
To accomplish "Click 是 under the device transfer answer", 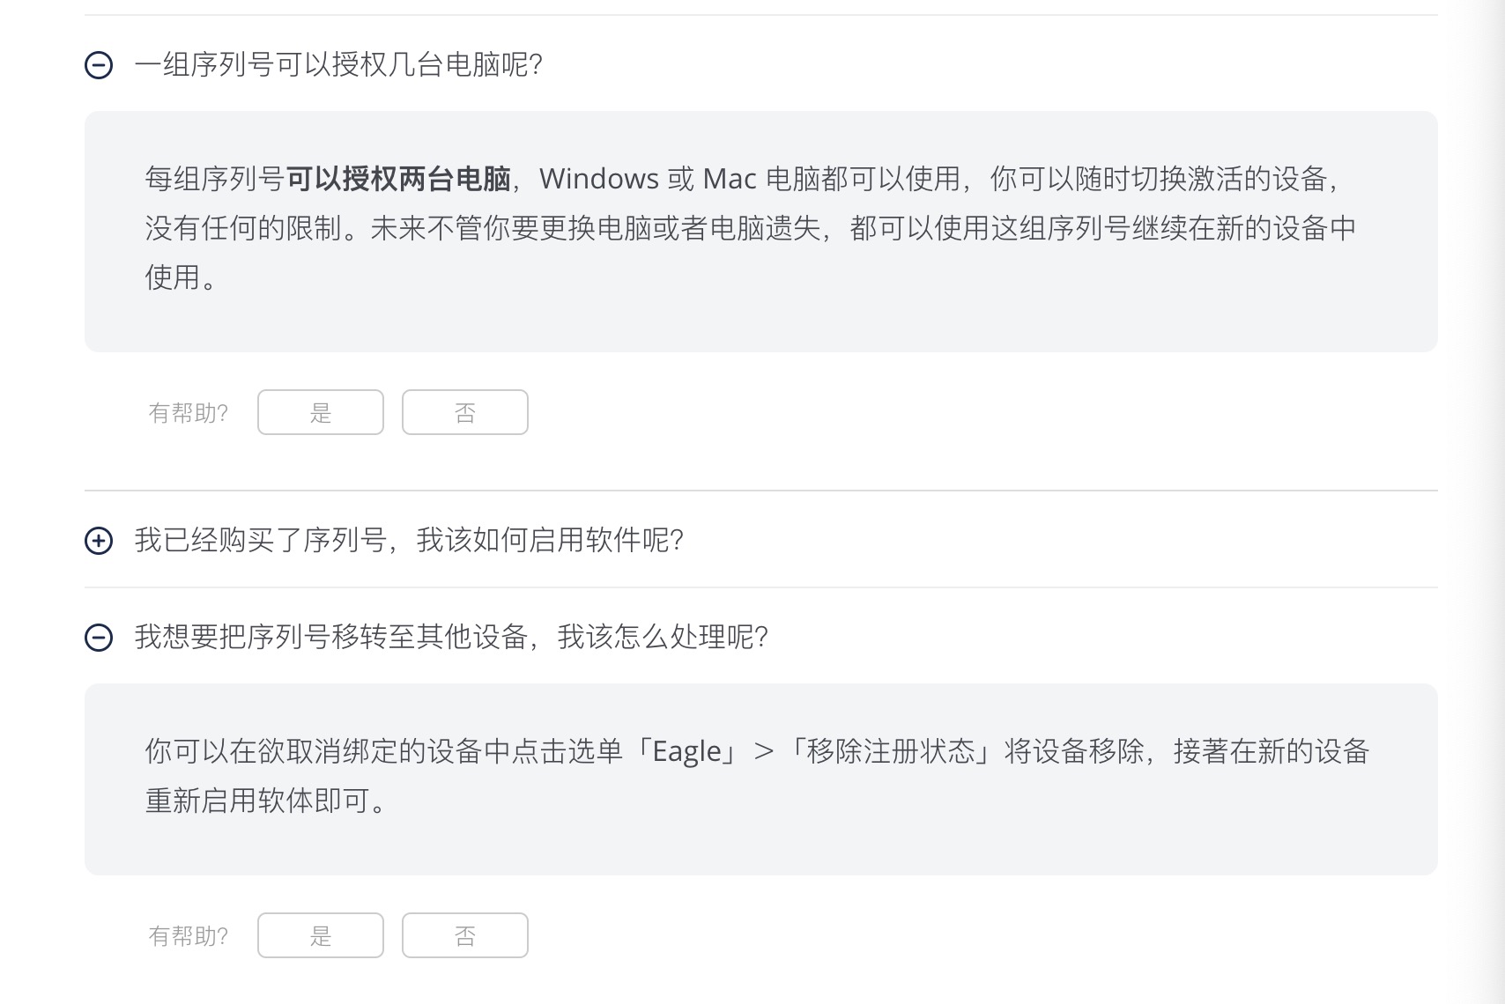I will coord(321,935).
